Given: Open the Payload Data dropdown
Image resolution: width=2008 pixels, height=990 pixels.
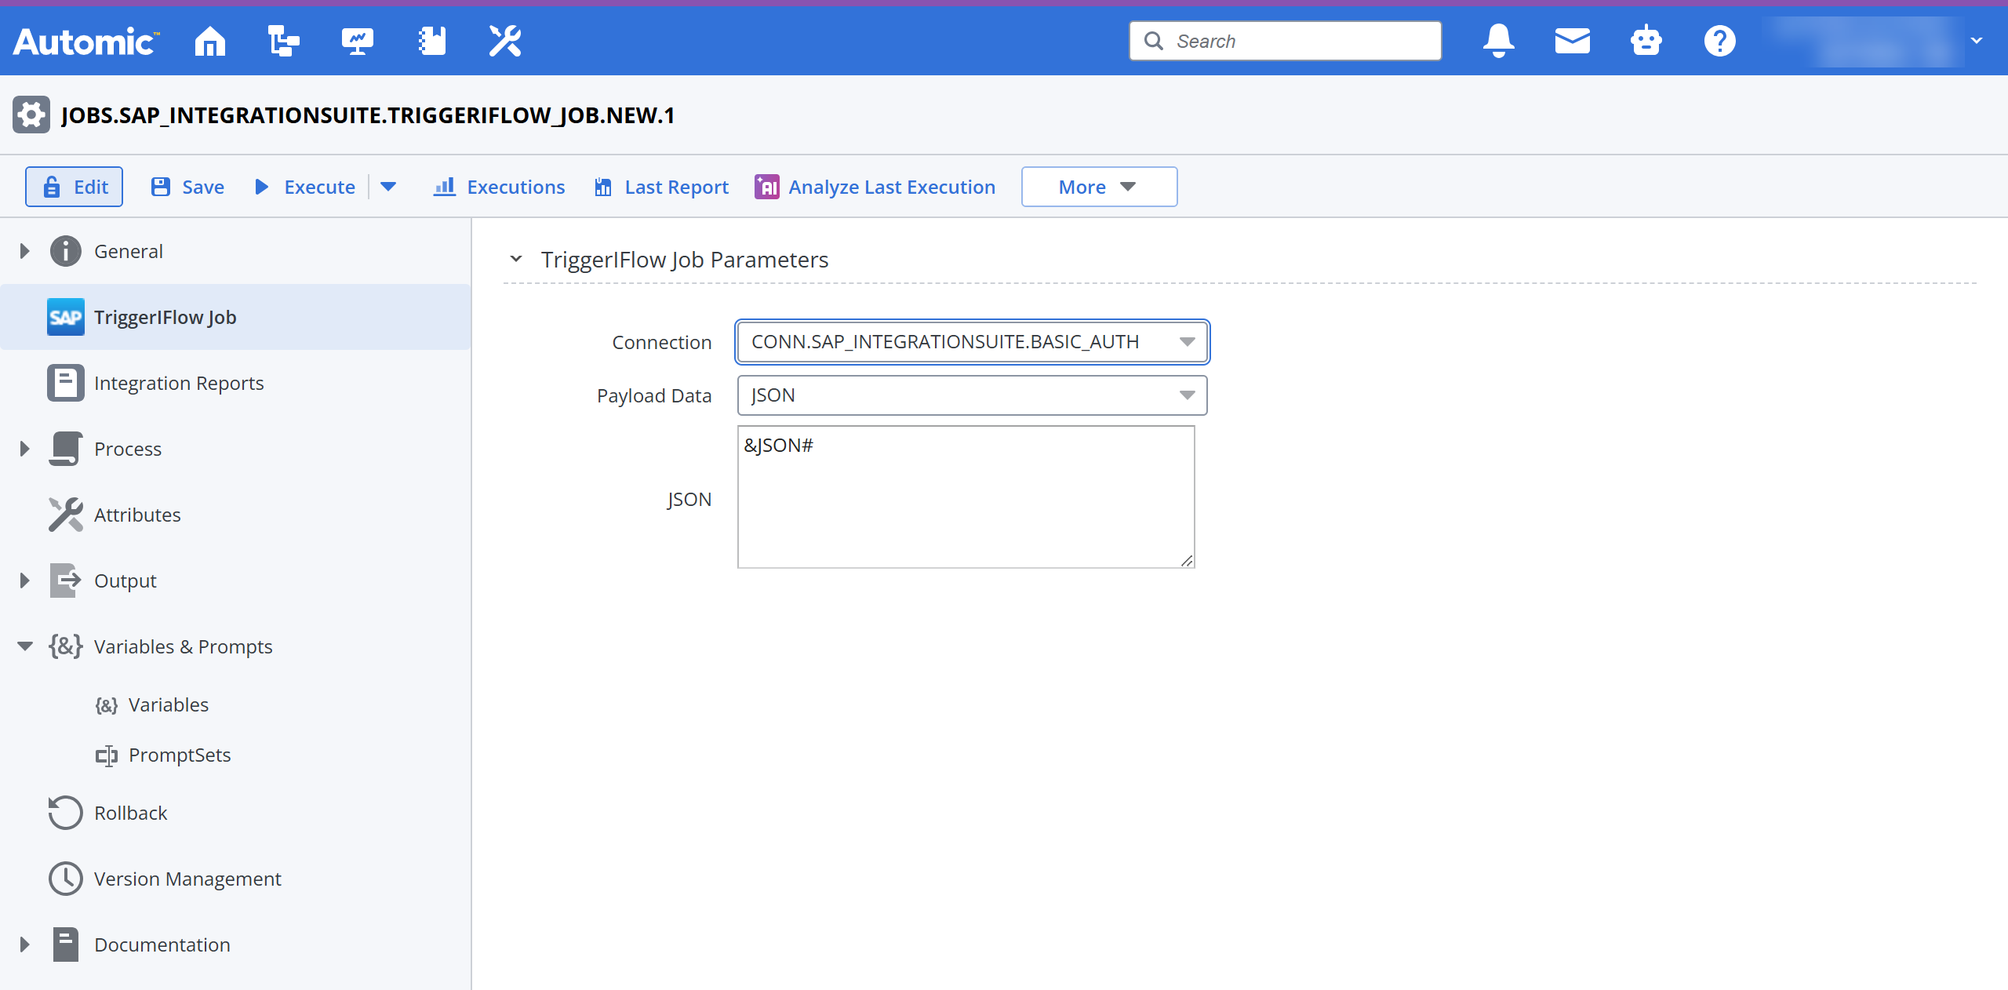Looking at the screenshot, I should tap(973, 395).
